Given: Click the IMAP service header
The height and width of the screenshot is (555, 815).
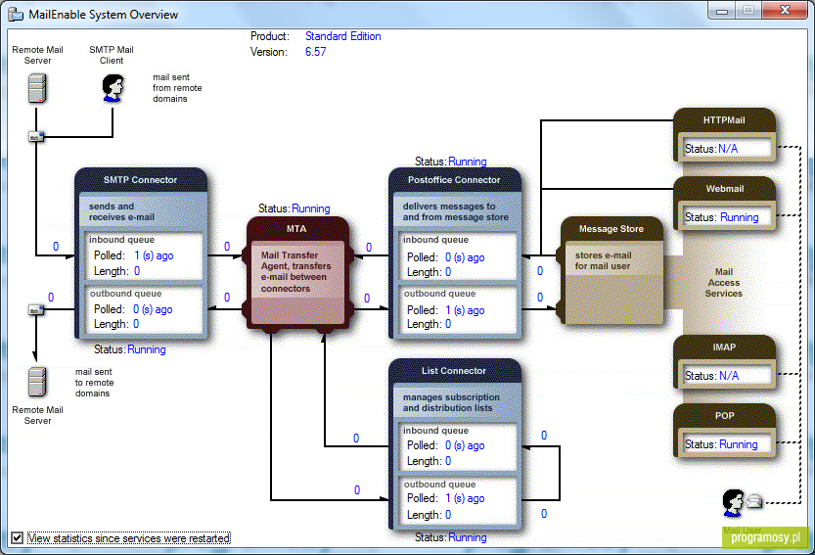Looking at the screenshot, I should point(724,347).
